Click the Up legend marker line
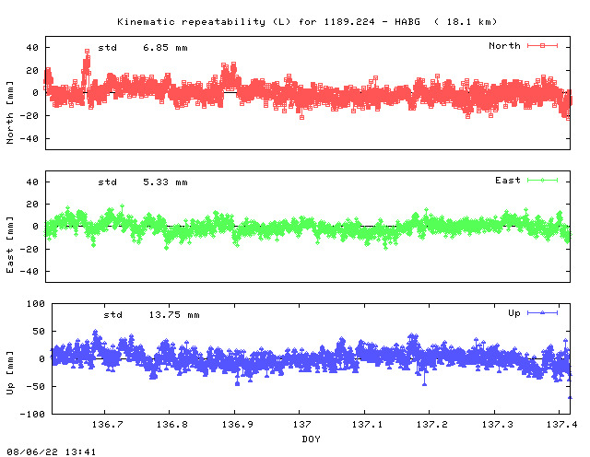Screen dimensions: 590x457 tap(542, 312)
